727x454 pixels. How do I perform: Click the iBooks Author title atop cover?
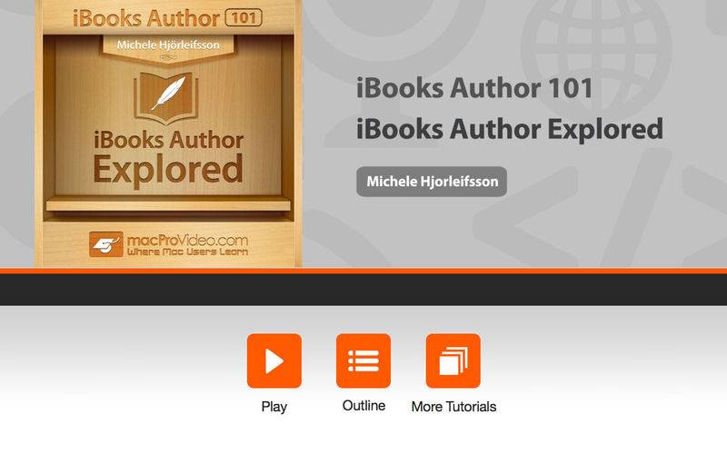tap(146, 18)
